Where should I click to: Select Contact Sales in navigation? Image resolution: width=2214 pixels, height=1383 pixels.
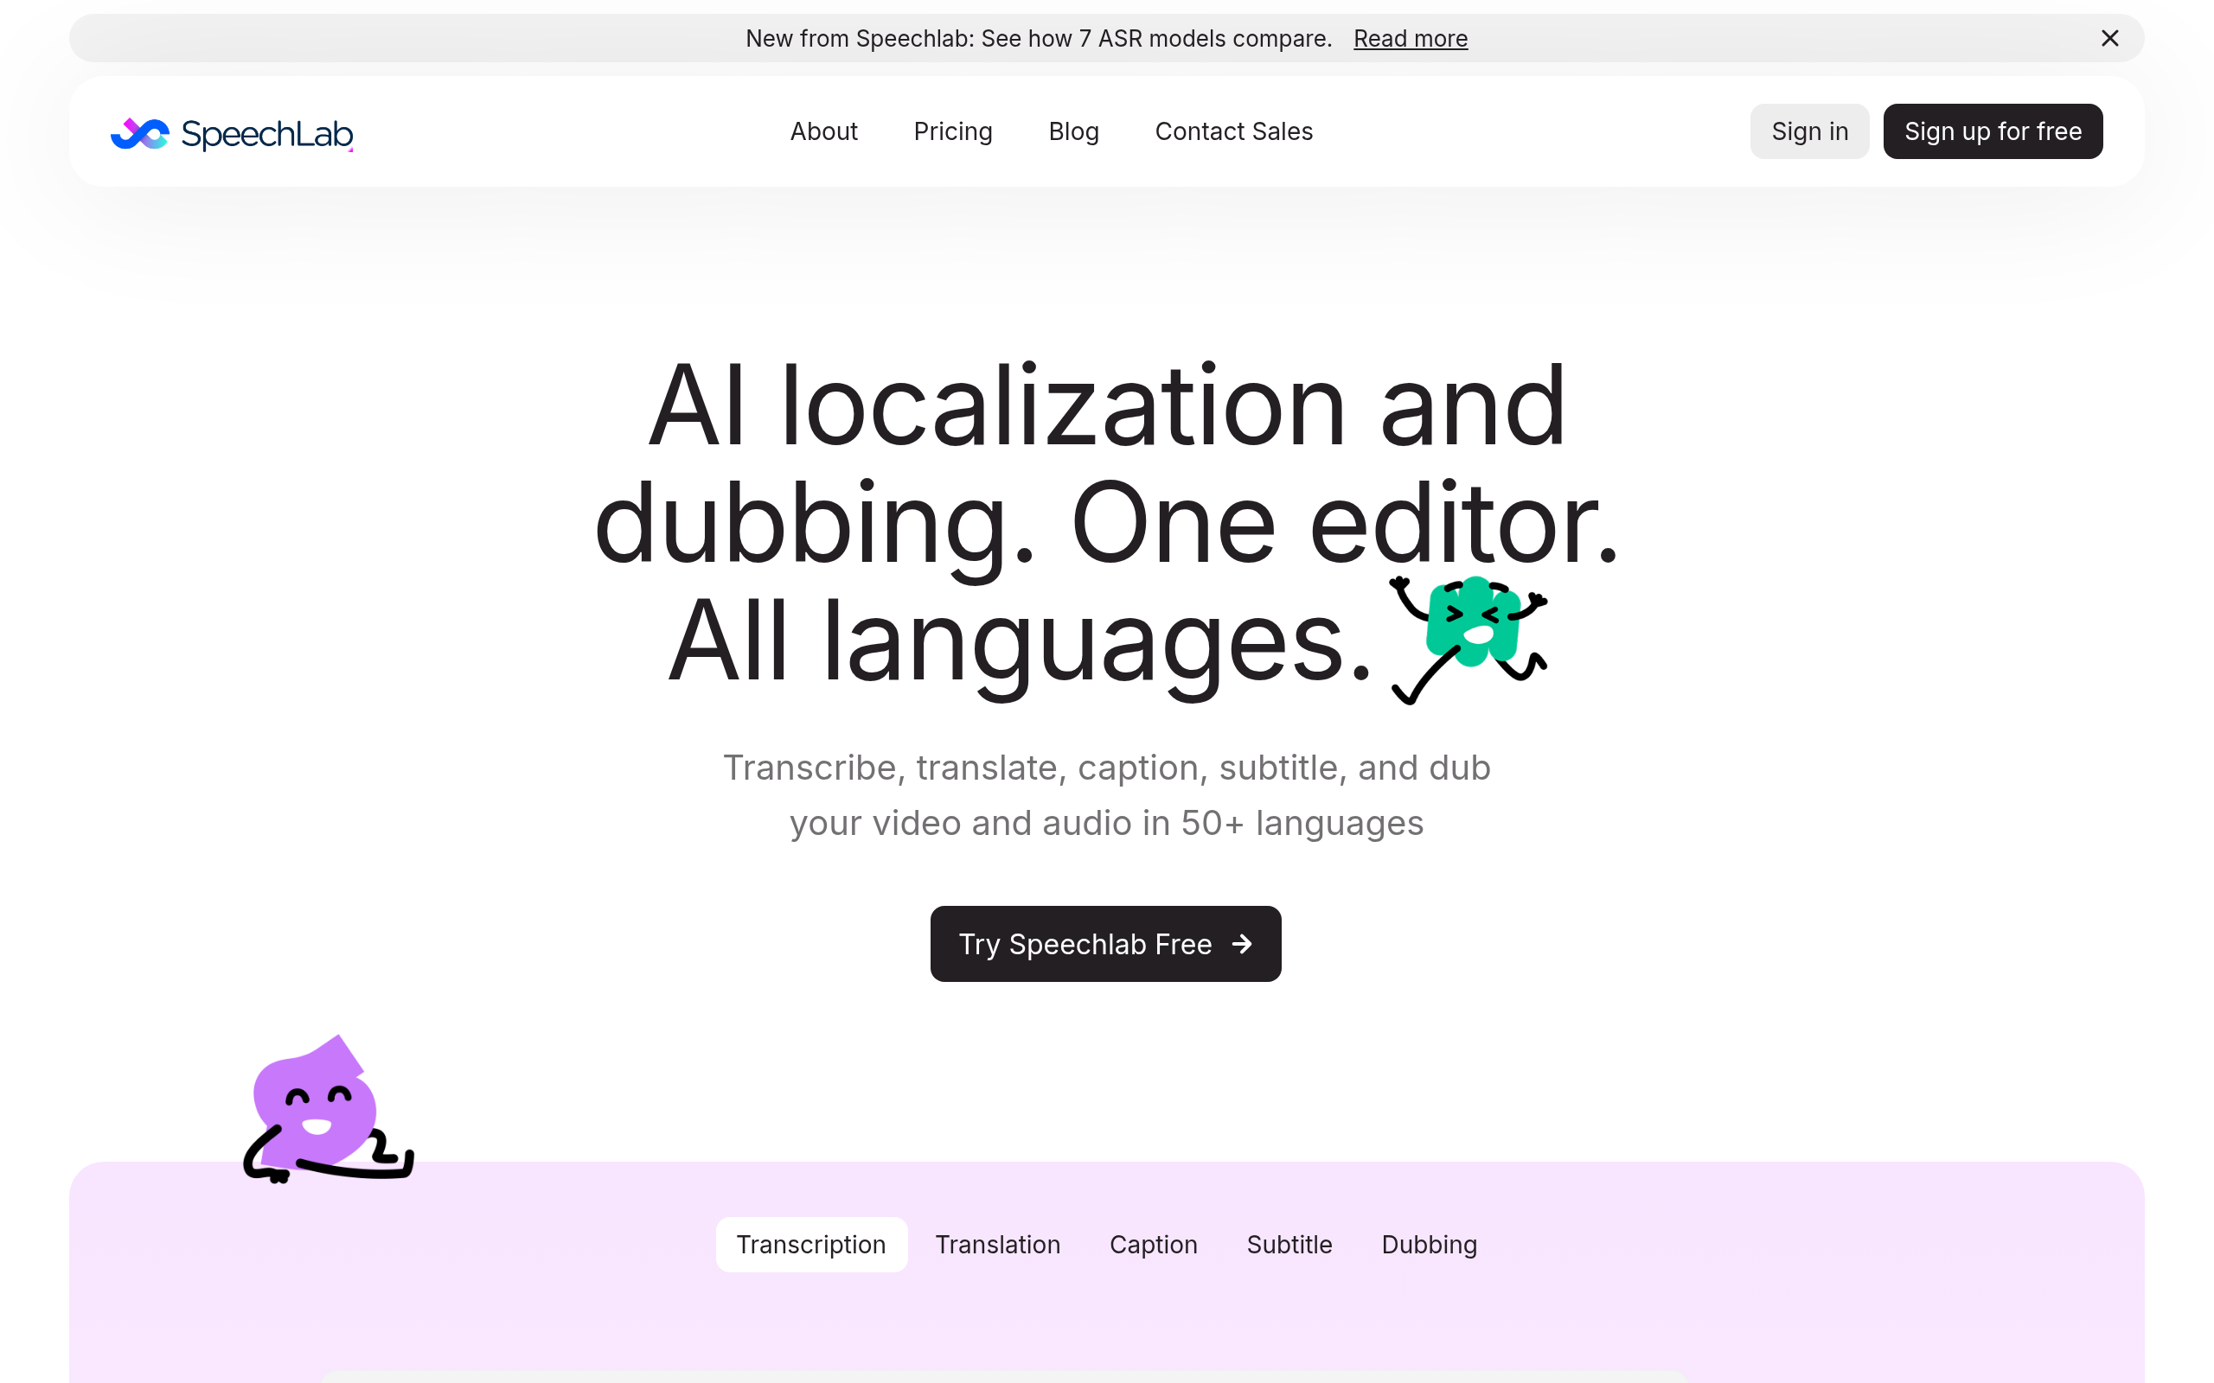1233,131
